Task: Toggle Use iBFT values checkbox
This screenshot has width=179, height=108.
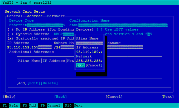Action: pyautogui.click(x=118, y=29)
